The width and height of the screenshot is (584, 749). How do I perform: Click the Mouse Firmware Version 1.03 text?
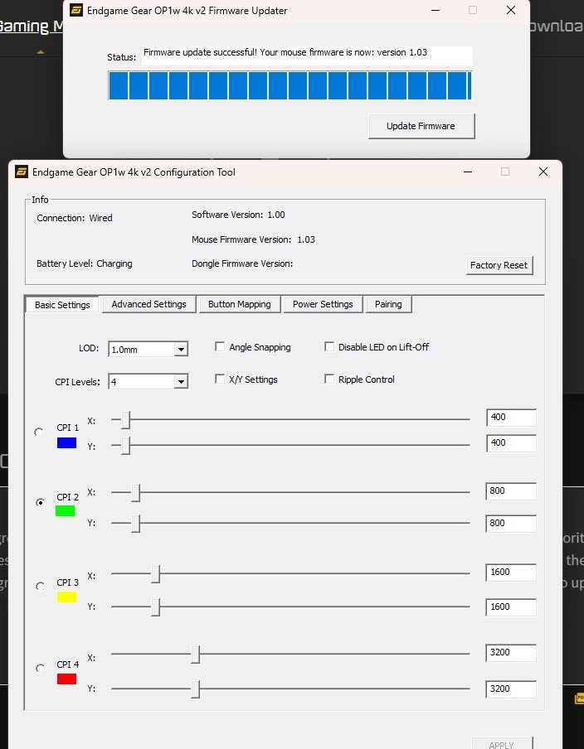click(x=254, y=239)
